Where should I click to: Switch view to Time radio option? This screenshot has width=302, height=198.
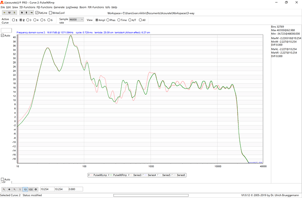pyautogui.click(x=119, y=20)
